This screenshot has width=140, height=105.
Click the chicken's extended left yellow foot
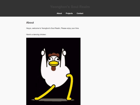coord(37,99)
